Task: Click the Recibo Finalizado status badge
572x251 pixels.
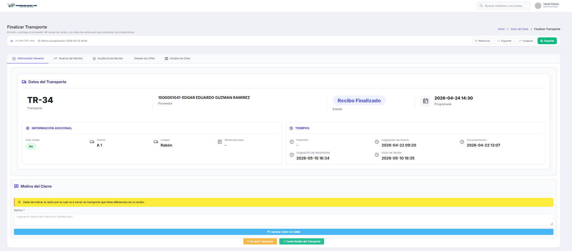Action: pos(359,100)
